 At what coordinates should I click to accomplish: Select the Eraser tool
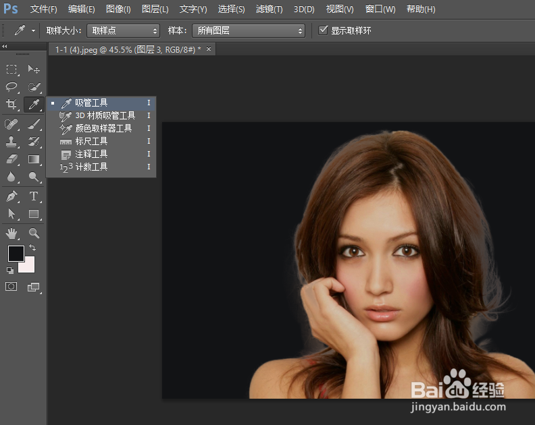[11, 159]
